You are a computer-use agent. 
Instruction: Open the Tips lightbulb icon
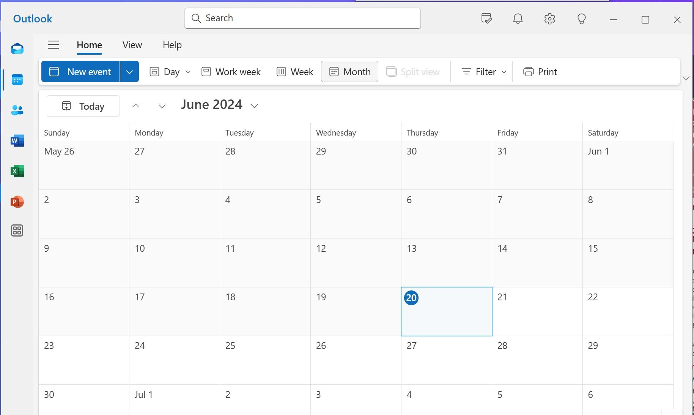[582, 19]
